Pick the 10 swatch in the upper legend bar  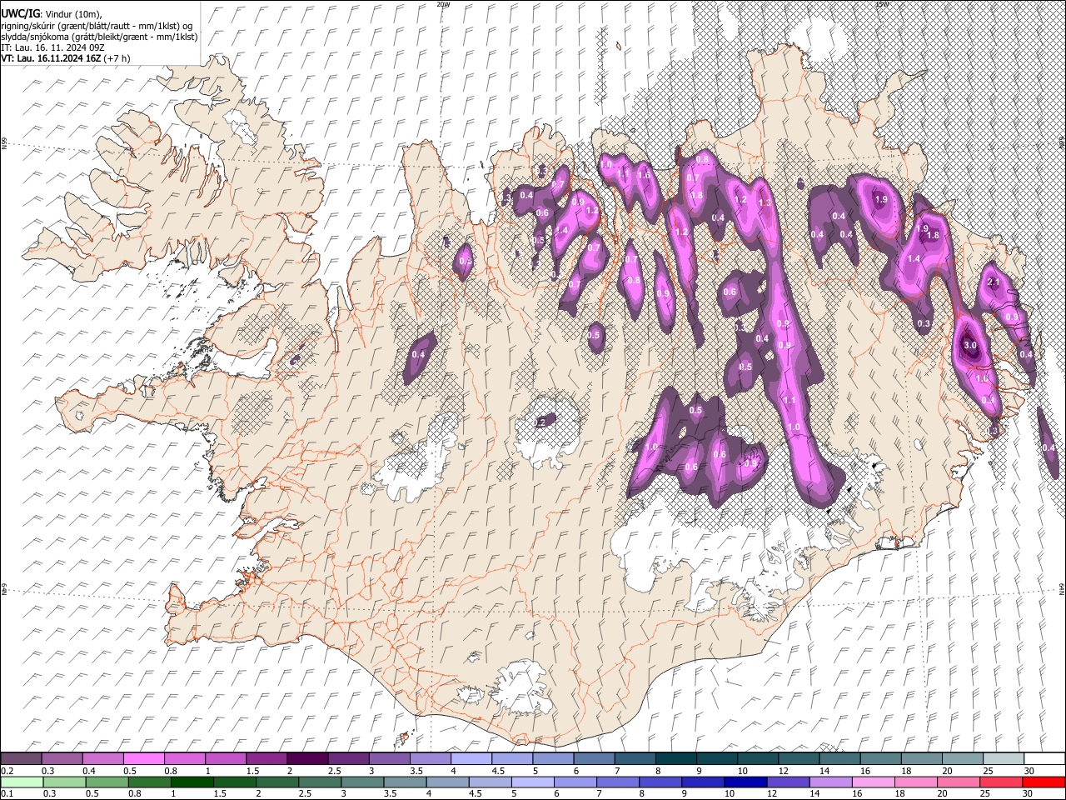[x=757, y=759]
